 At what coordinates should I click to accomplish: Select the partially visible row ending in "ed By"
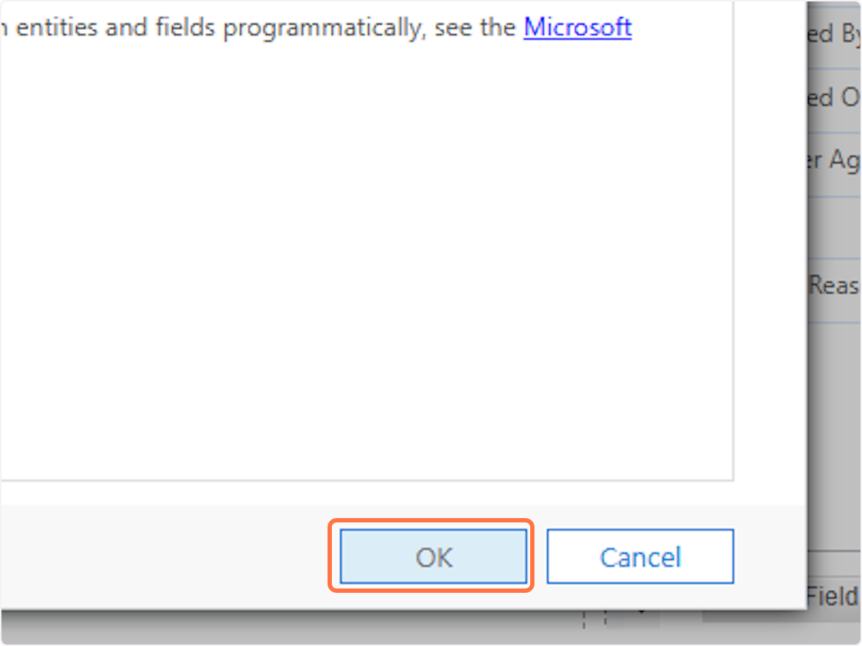click(x=834, y=35)
